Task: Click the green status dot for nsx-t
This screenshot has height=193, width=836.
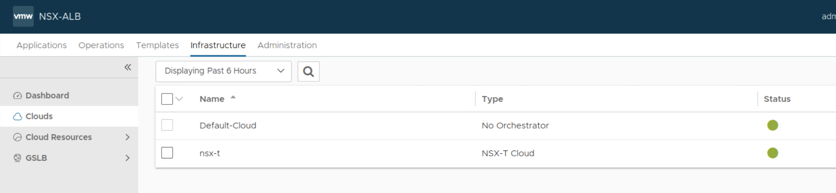Action: 772,153
